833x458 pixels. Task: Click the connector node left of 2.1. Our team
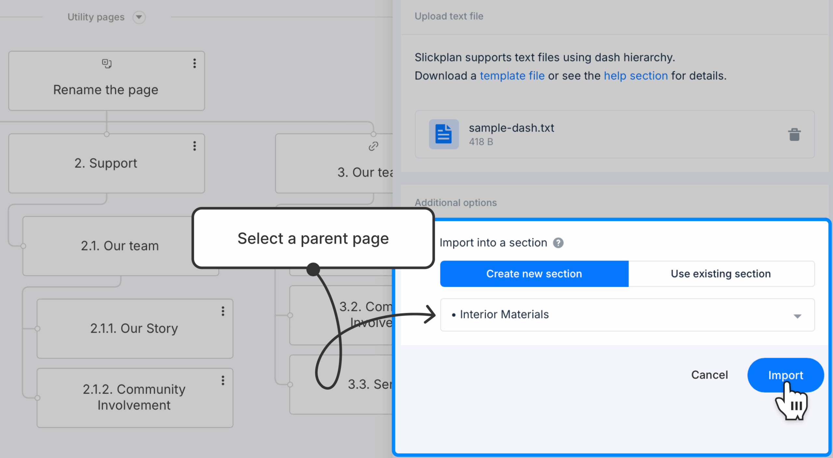coord(23,246)
